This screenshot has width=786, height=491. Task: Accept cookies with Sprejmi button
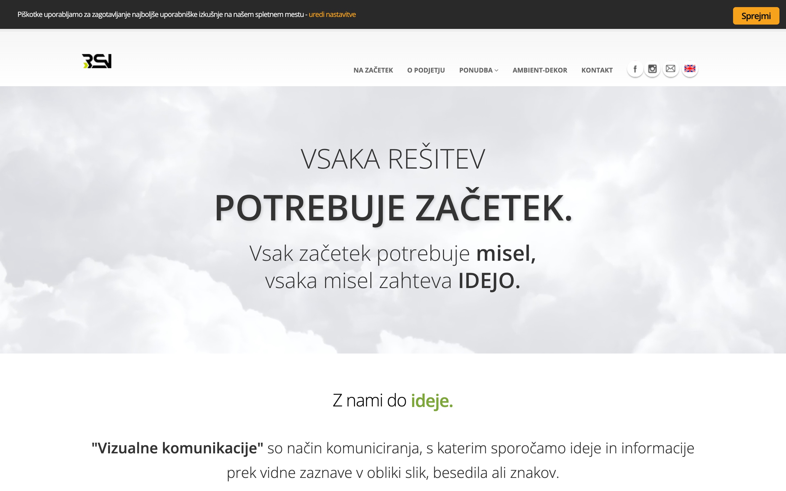756,16
